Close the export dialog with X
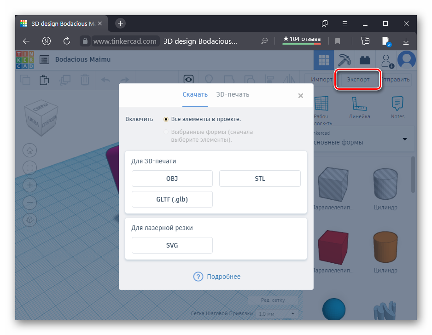 click(300, 96)
